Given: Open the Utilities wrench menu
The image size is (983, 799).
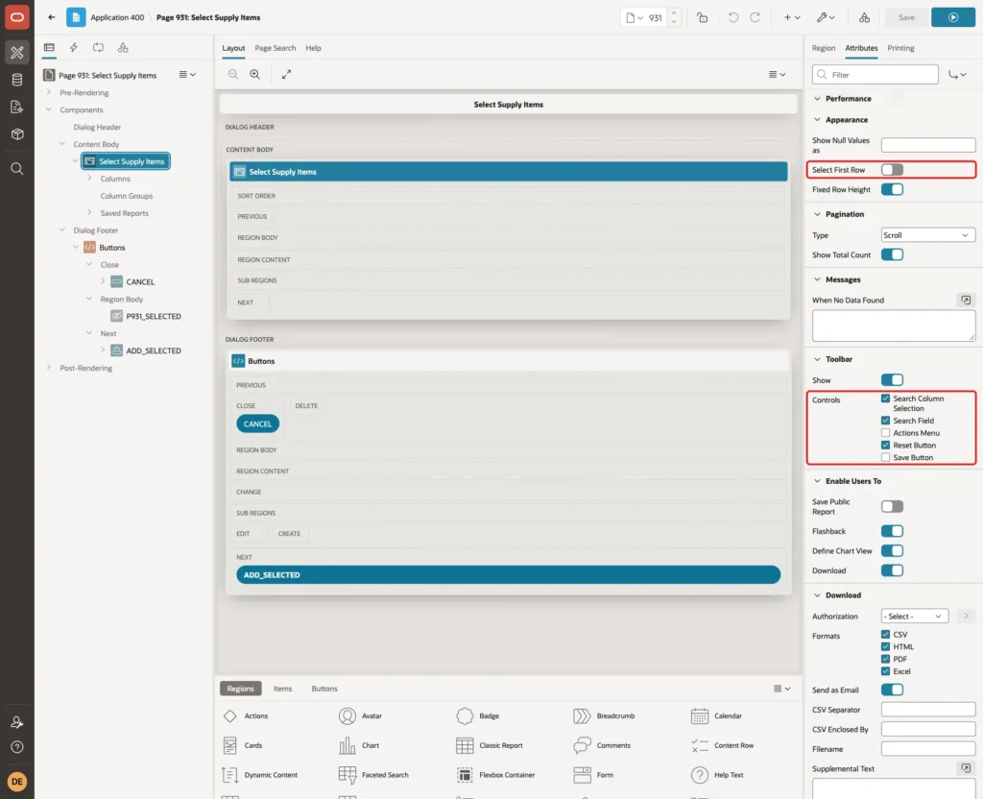Looking at the screenshot, I should coord(825,17).
